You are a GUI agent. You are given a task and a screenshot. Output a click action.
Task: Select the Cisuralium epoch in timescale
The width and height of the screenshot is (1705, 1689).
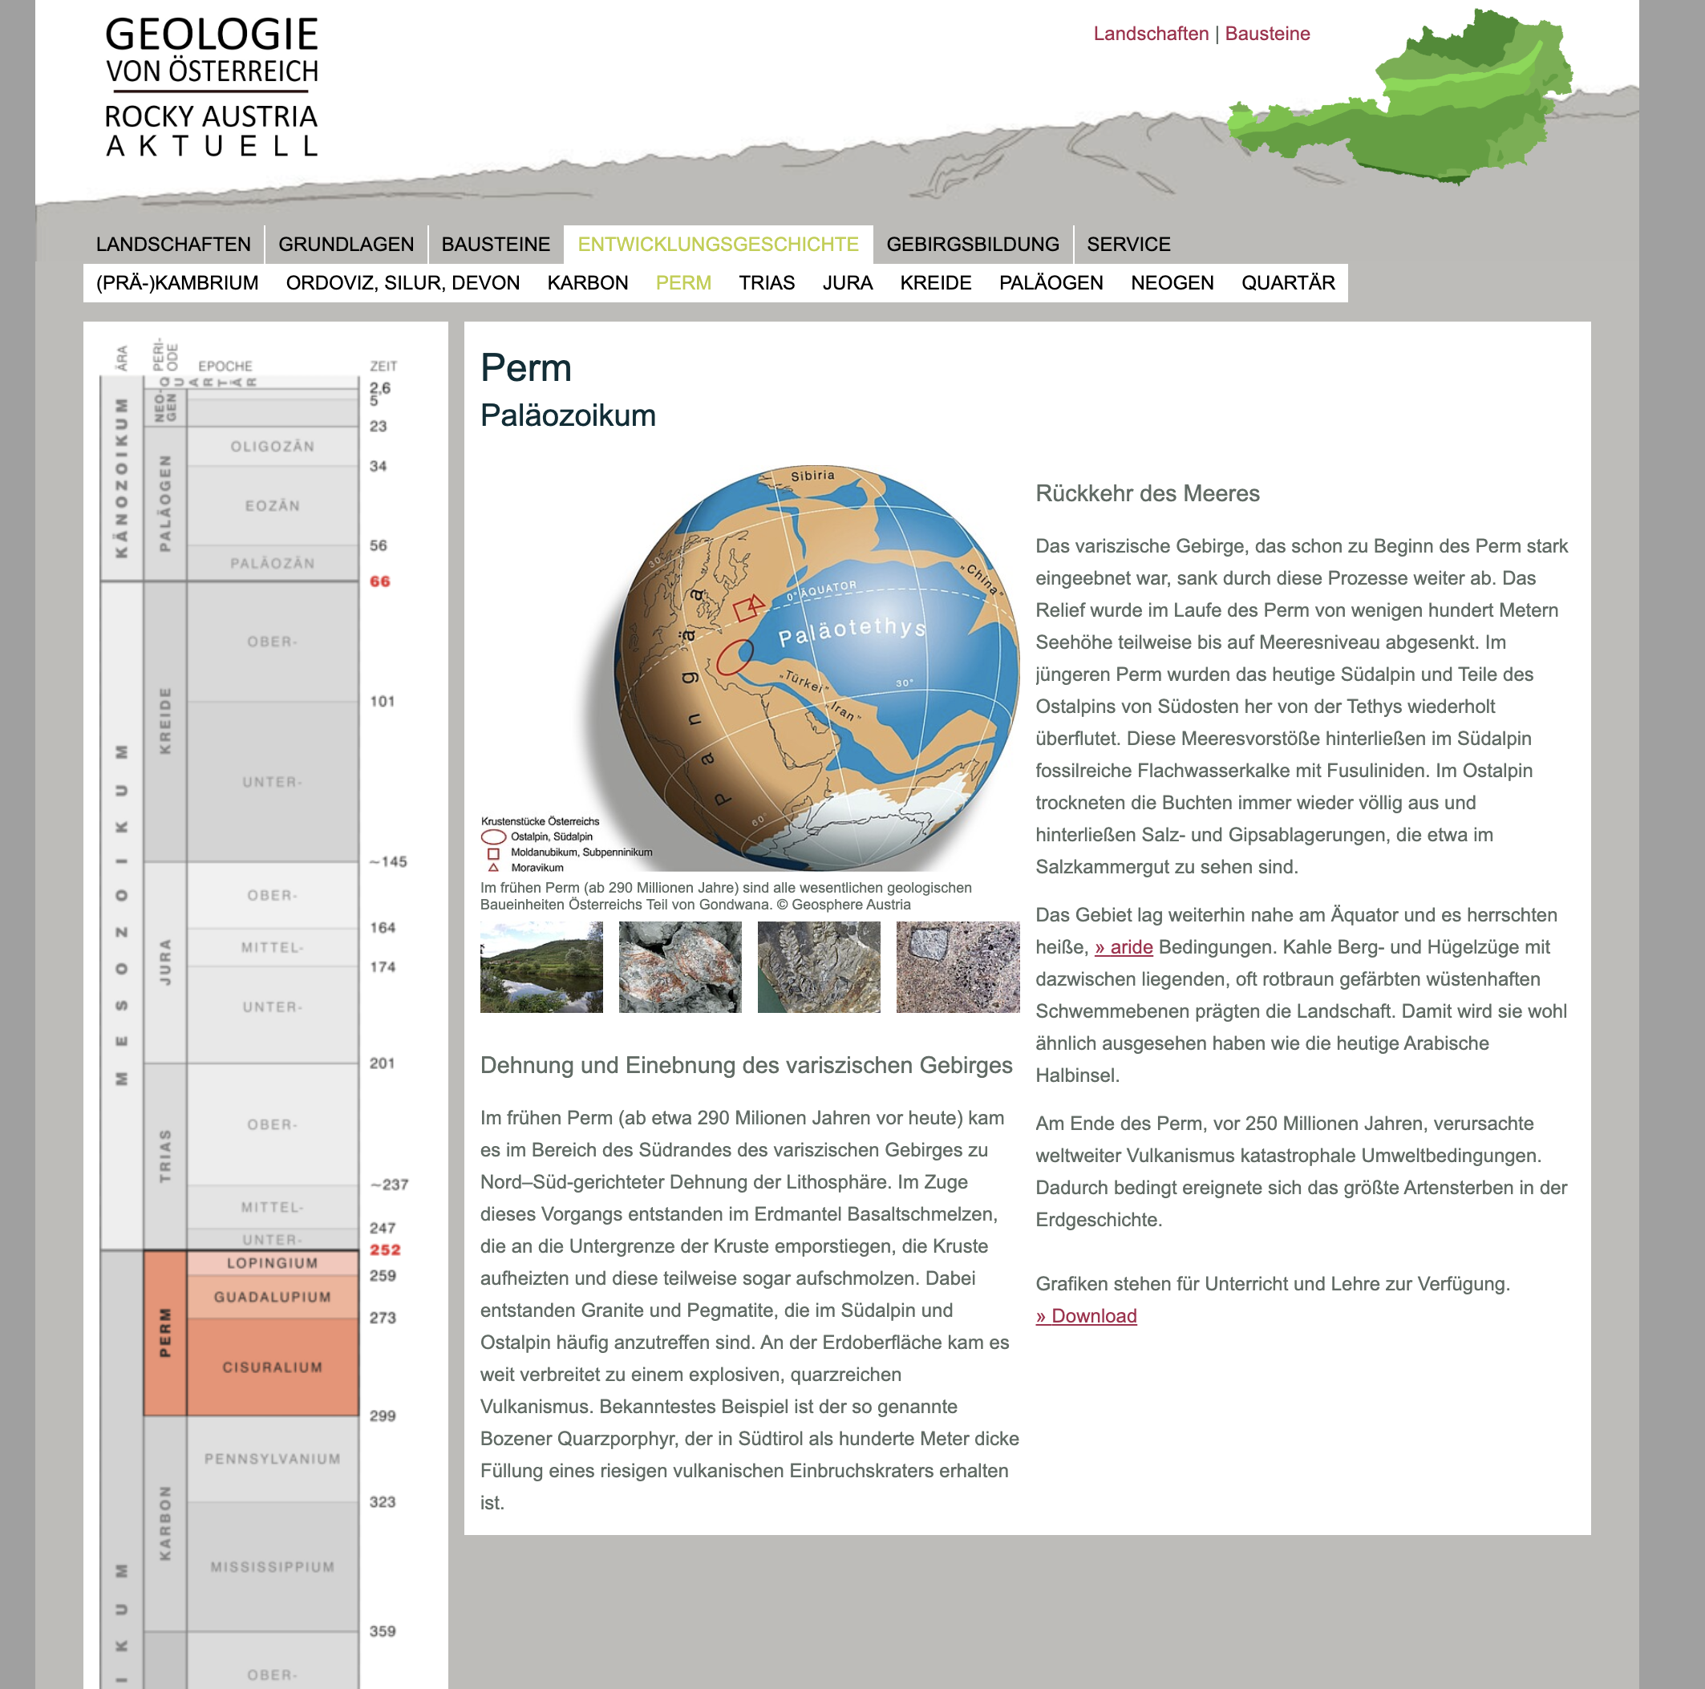[x=272, y=1367]
